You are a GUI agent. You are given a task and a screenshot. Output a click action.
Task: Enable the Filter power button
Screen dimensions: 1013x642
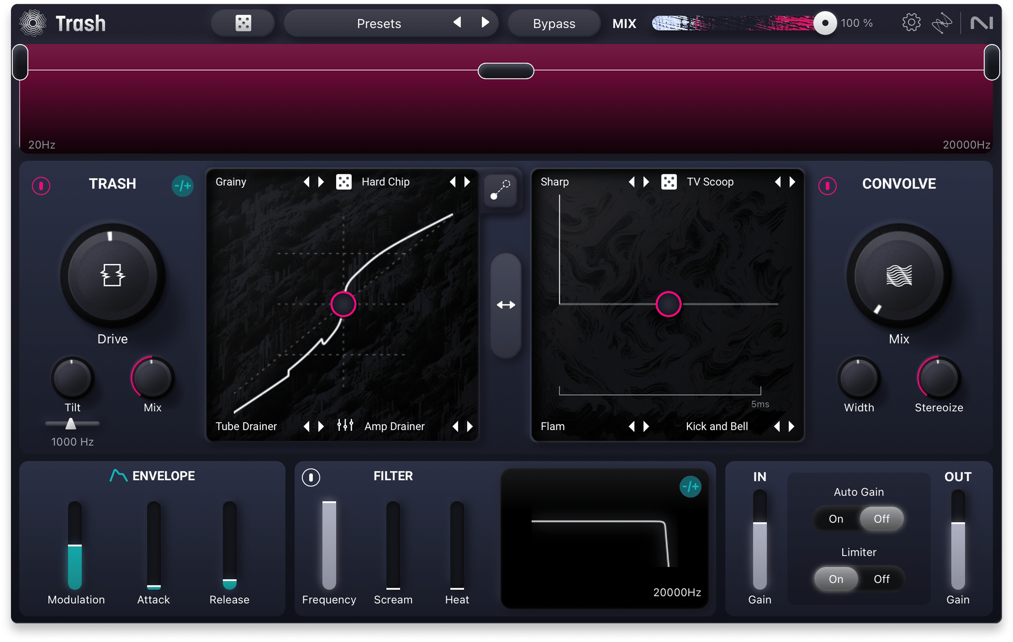[311, 477]
